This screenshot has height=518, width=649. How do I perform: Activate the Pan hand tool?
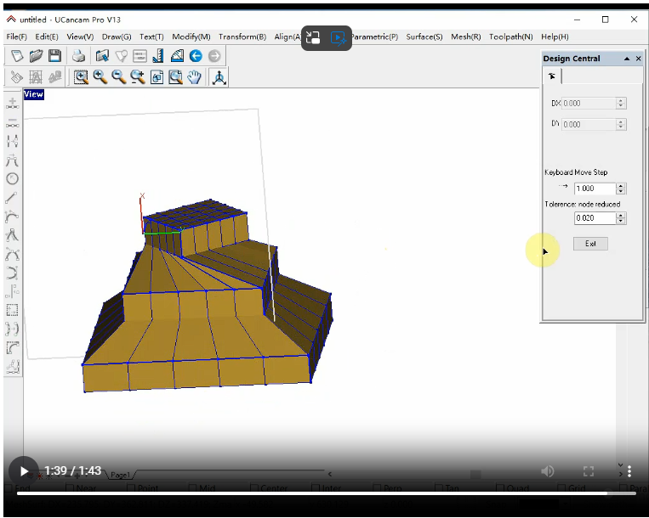coord(194,77)
